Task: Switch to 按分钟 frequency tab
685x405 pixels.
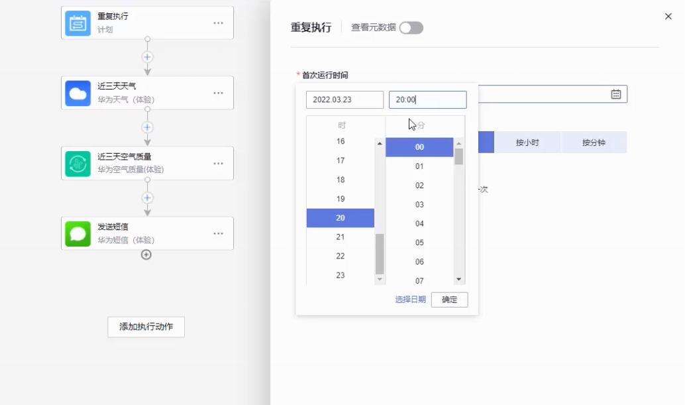Action: (x=594, y=143)
